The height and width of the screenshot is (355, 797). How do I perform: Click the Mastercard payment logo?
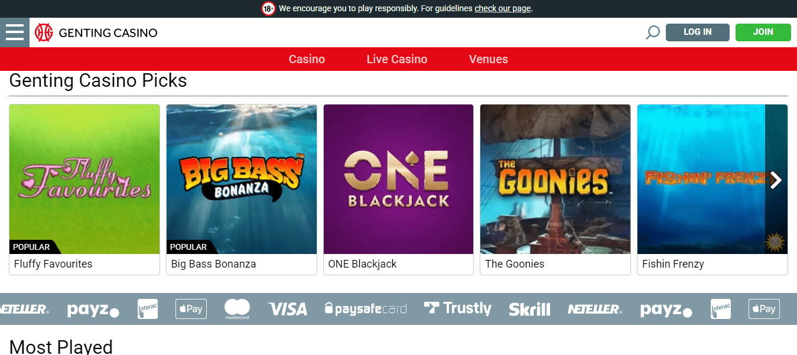click(237, 309)
